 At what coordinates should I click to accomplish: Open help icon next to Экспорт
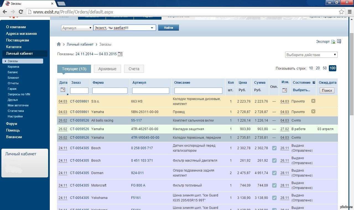tap(339, 41)
